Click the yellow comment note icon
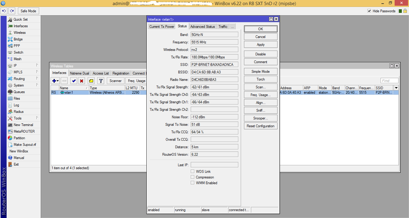The image size is (409, 218). [x=91, y=81]
